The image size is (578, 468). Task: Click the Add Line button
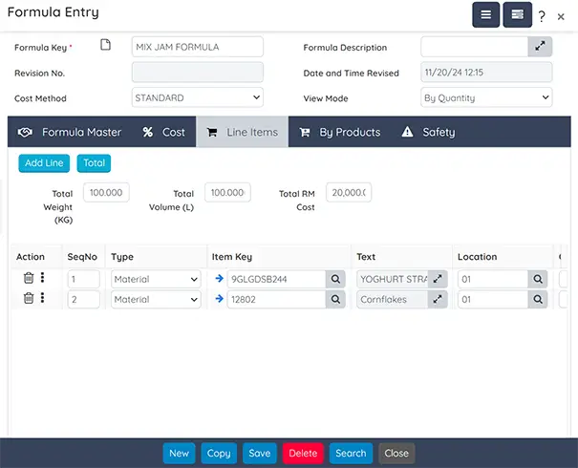click(44, 163)
